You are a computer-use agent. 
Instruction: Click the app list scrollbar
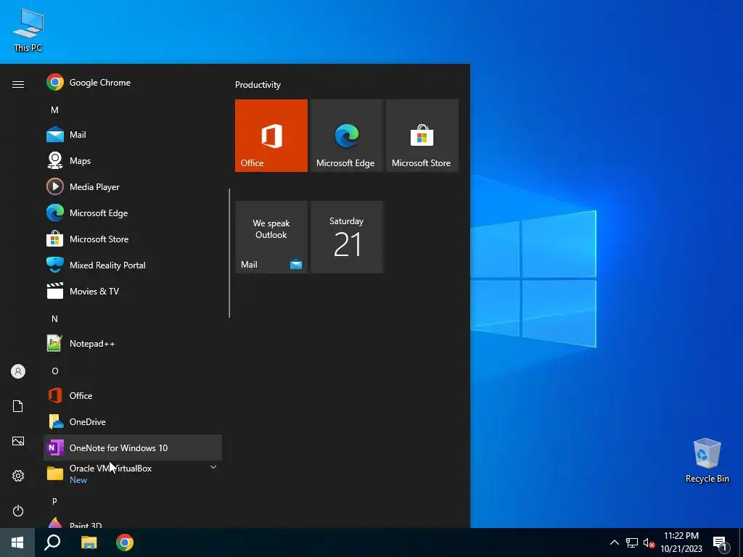[x=229, y=253]
